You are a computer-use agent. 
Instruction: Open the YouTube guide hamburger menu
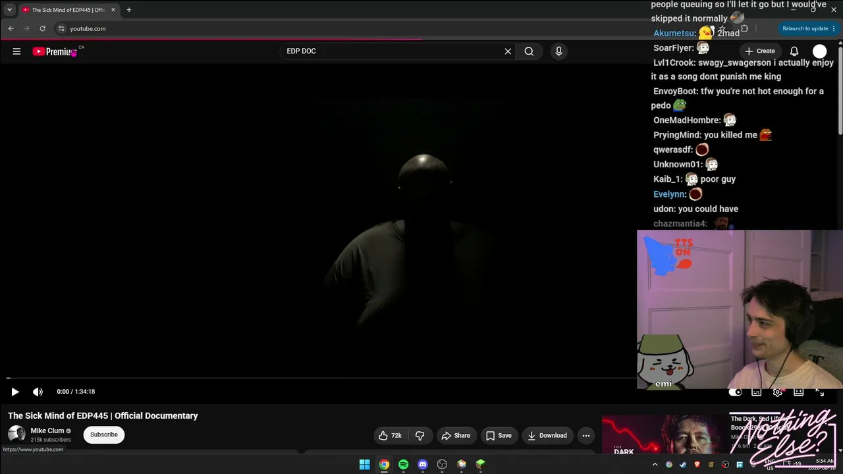click(x=16, y=51)
